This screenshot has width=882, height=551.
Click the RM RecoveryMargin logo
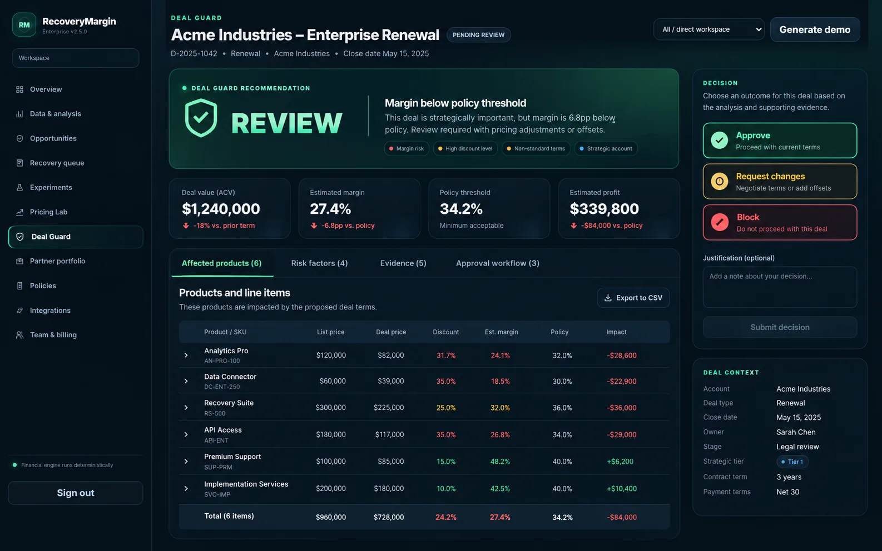coord(24,24)
